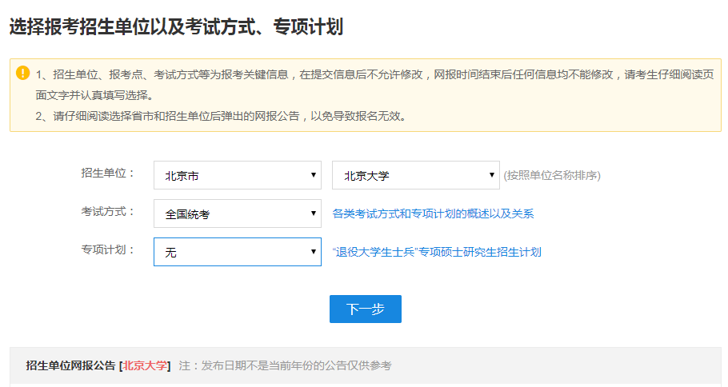Screen dimensions: 728x387
Task: Open the "退役大学生士兵"专项硕士研究生招生计划 link
Action: tap(437, 252)
